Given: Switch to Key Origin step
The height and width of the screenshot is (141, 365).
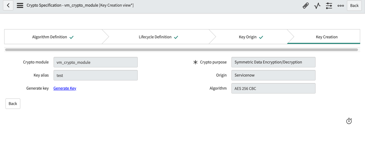Looking at the screenshot, I should pyautogui.click(x=251, y=37).
